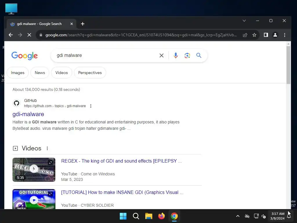Image resolution: width=297 pixels, height=223 pixels.
Task: Show hidden system tray icons
Action: point(238,216)
